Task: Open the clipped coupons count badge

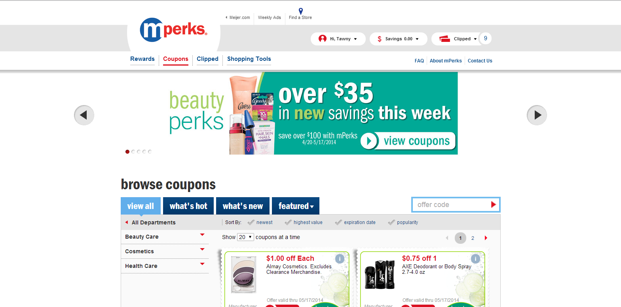Action: click(x=486, y=38)
